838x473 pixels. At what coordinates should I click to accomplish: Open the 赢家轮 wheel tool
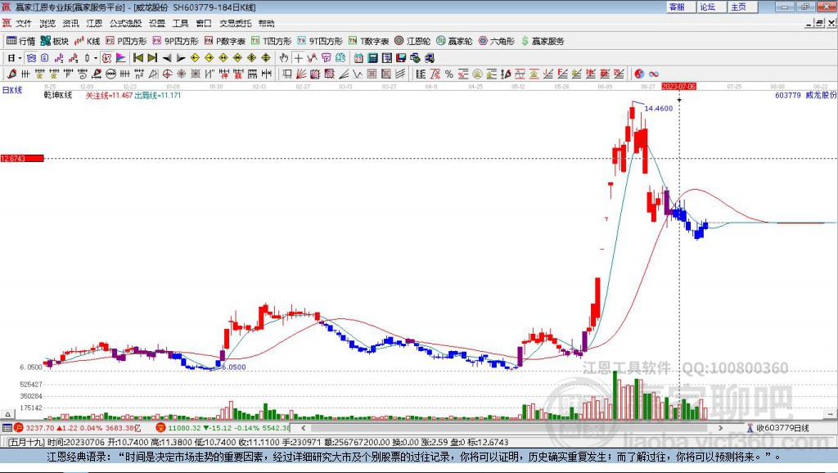tap(454, 41)
